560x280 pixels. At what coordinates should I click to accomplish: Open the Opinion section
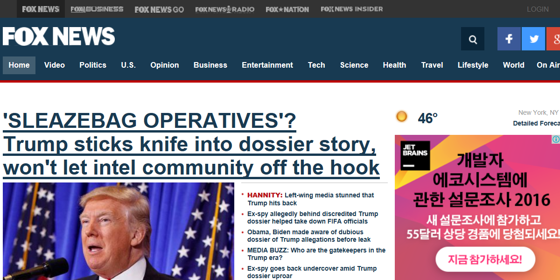pyautogui.click(x=165, y=65)
